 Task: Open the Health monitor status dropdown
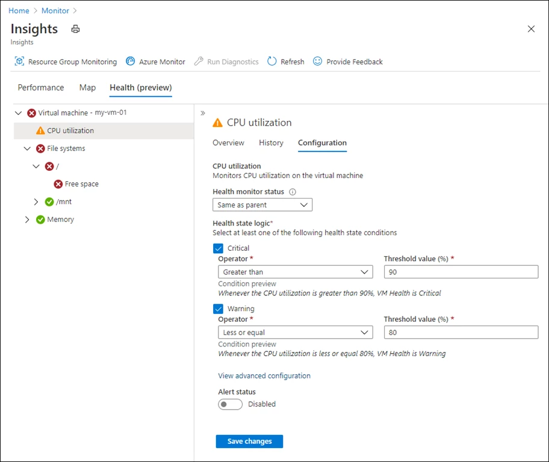[262, 205]
